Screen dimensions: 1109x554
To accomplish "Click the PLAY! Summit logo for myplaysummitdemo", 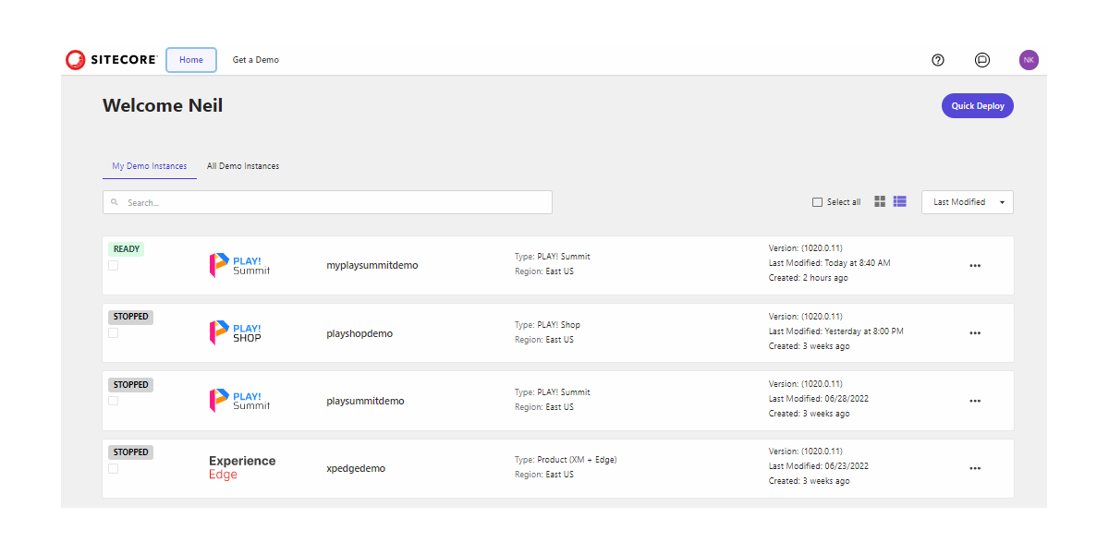I will pos(238,265).
